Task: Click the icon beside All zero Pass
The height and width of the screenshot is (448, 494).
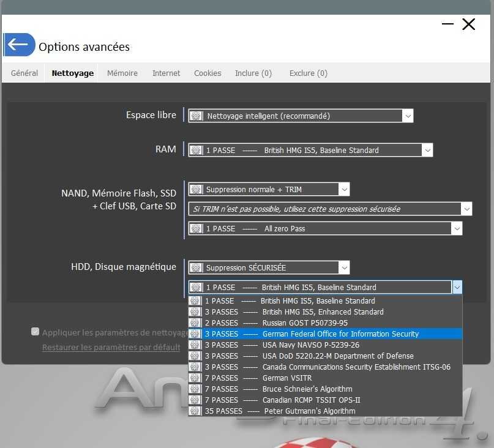Action: click(196, 229)
